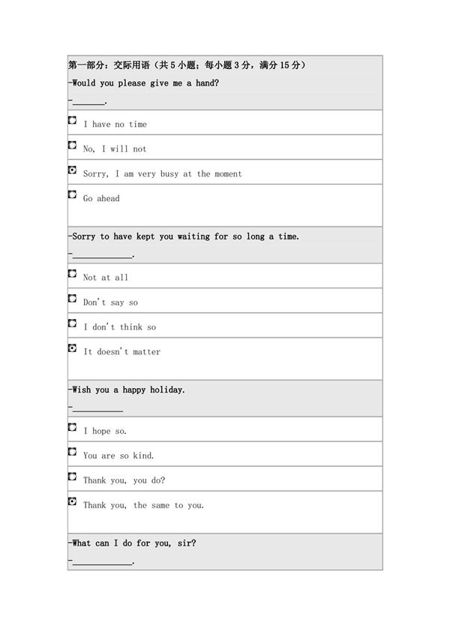Select the 'Not at all' answer

[73, 274]
